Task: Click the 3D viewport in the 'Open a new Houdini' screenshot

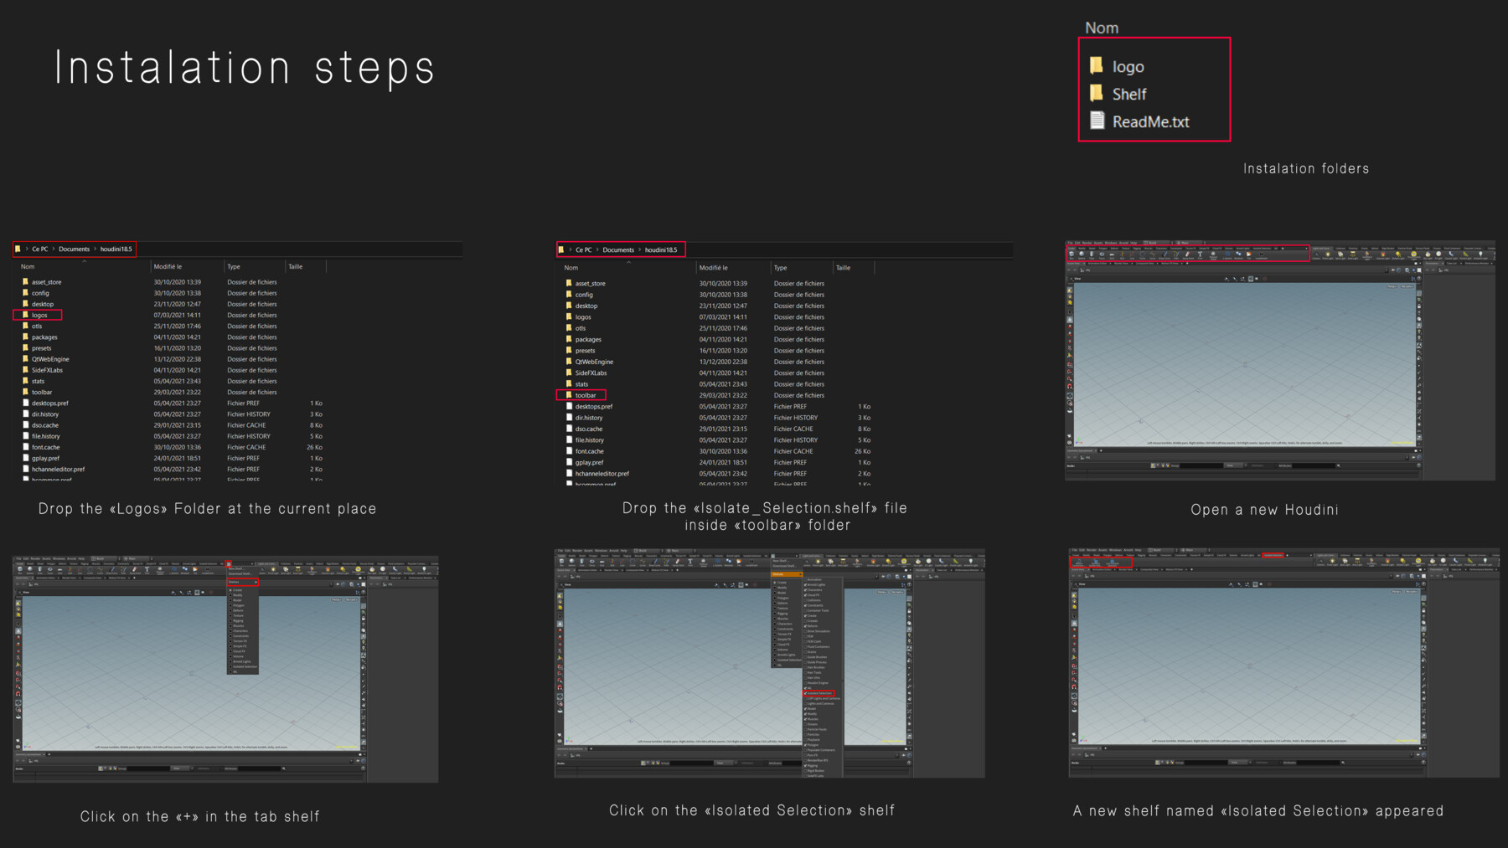Action: (1245, 363)
